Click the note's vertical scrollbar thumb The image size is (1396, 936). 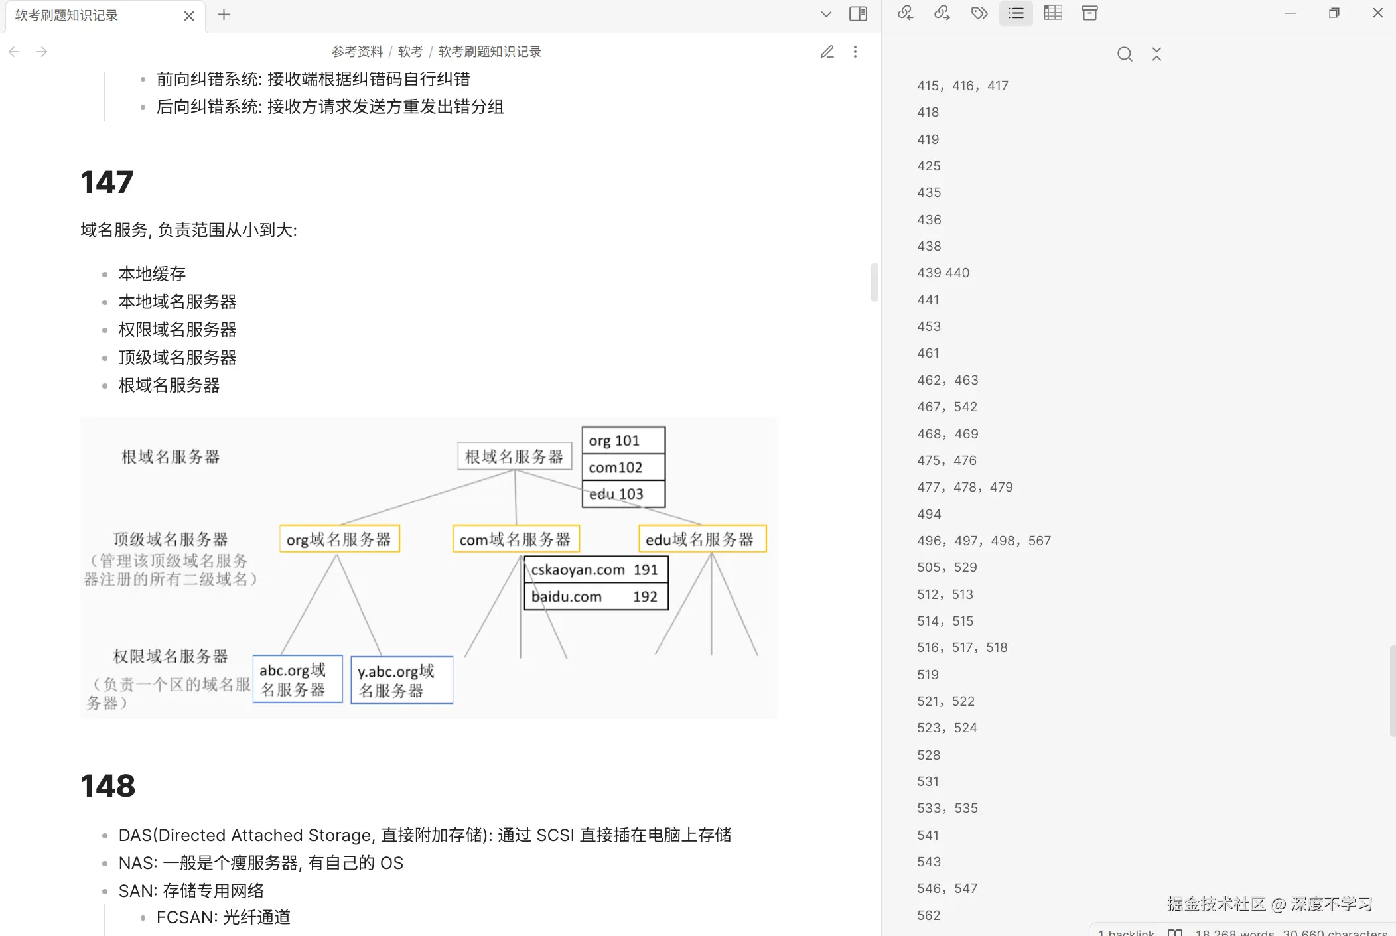tap(874, 282)
